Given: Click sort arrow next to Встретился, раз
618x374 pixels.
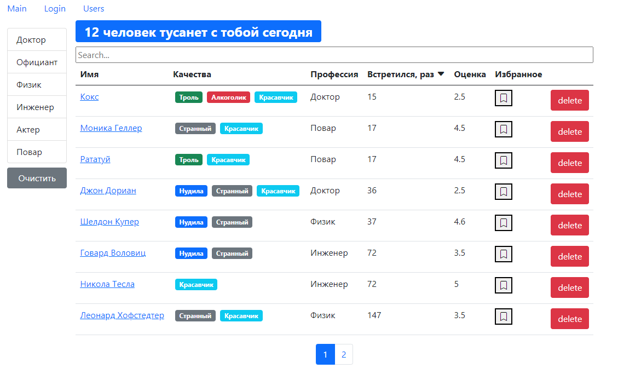Looking at the screenshot, I should [x=441, y=74].
